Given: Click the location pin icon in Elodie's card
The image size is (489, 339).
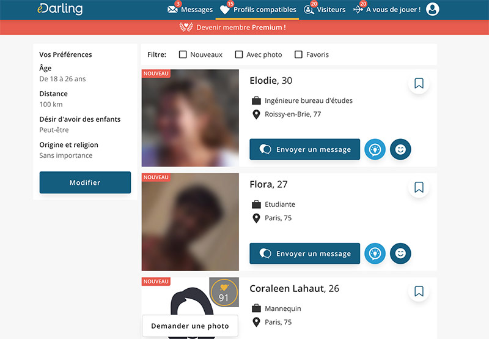Looking at the screenshot, I should tap(256, 114).
